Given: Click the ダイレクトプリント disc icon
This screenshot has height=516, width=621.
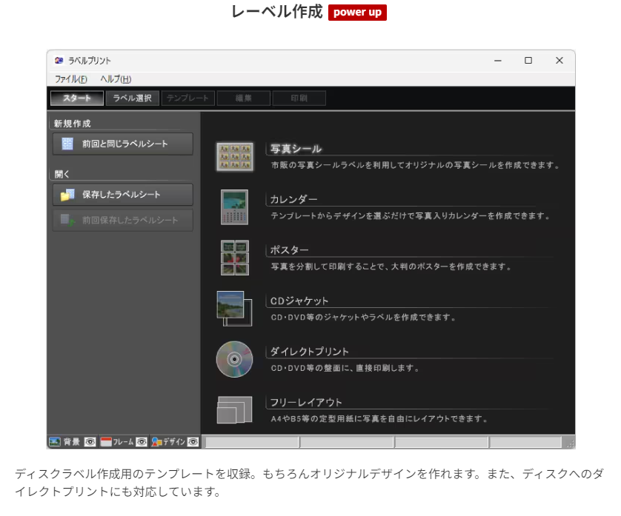Looking at the screenshot, I should (234, 359).
